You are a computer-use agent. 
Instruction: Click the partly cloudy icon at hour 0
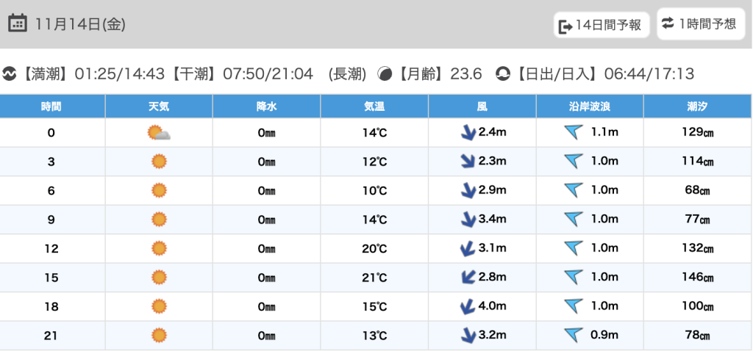click(159, 133)
